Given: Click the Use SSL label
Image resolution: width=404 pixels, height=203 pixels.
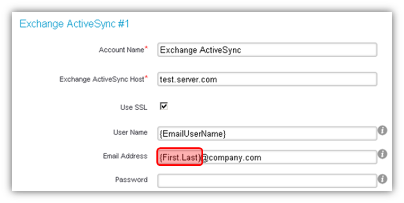Looking at the screenshot, I should (134, 108).
